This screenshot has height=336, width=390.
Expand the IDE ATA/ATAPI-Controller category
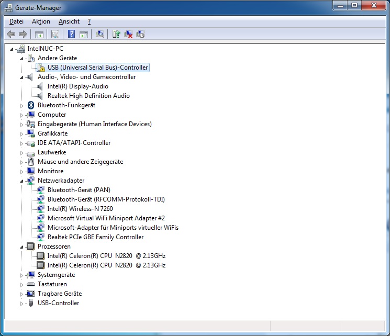click(x=21, y=143)
